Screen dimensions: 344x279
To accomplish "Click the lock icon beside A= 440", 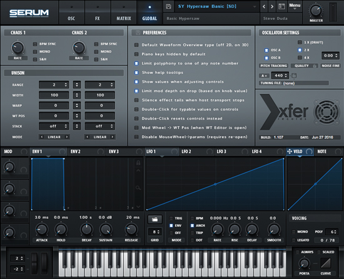I will tap(294, 75).
